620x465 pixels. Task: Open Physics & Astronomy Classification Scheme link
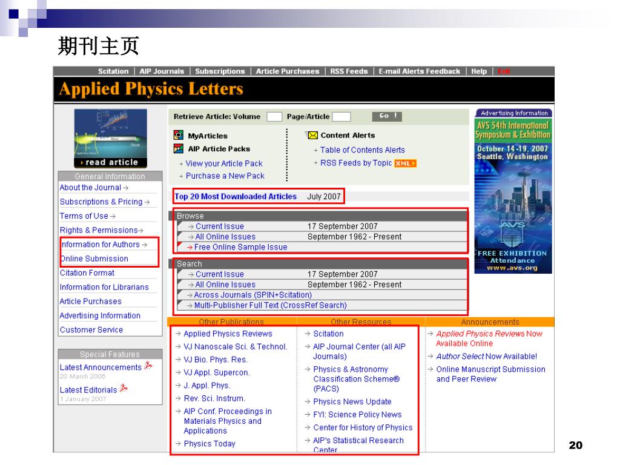[x=356, y=379]
